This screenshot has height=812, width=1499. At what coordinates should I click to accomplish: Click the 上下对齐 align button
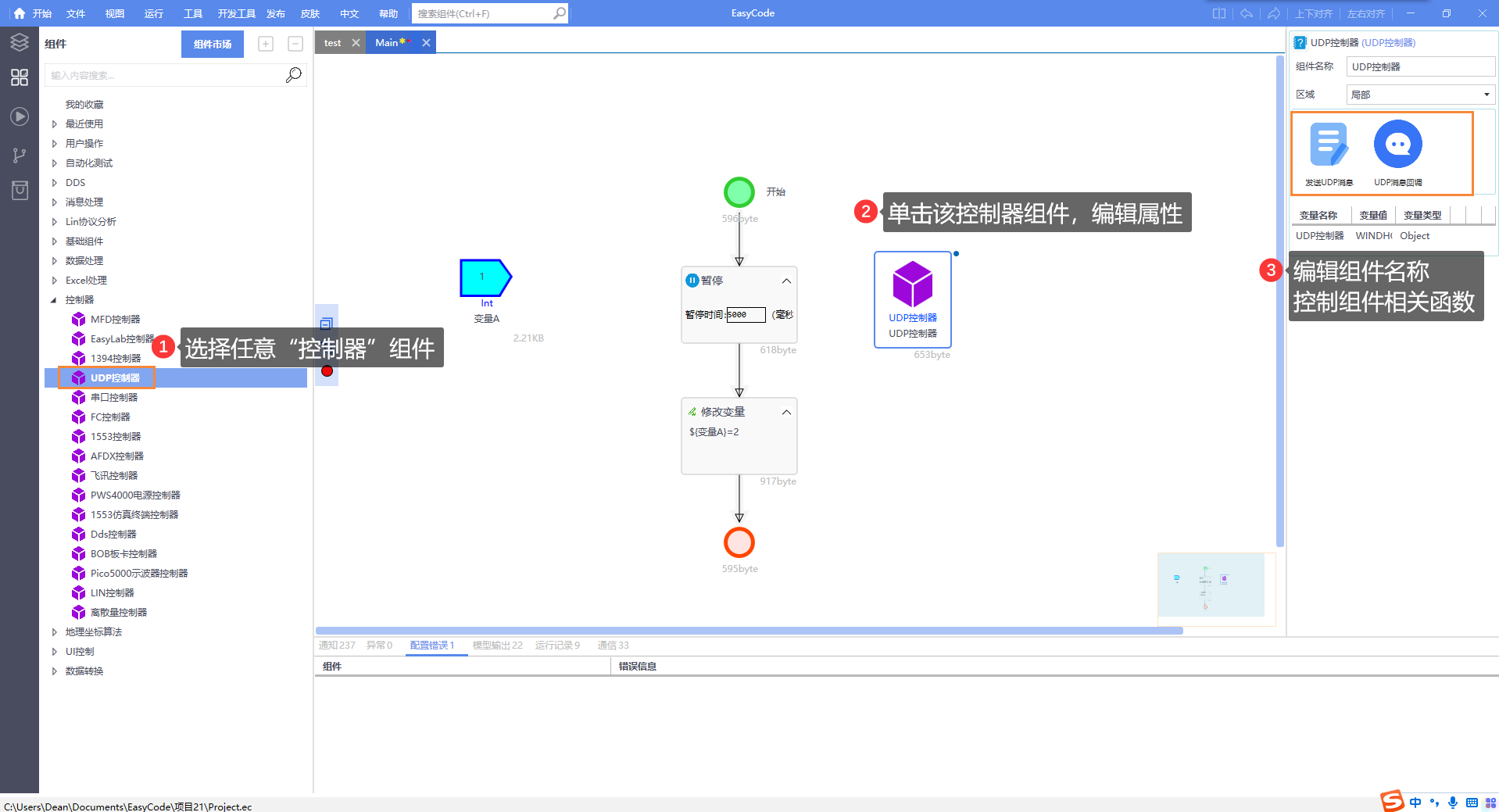tap(1313, 13)
